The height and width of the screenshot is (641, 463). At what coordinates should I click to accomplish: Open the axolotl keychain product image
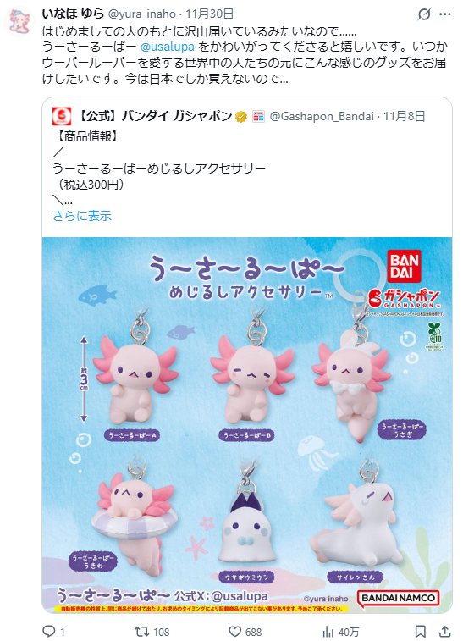(x=247, y=425)
